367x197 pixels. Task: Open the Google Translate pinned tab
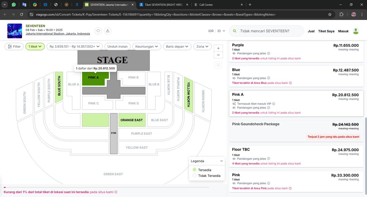pyautogui.click(x=24, y=5)
